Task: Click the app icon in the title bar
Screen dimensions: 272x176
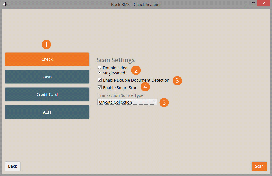Action: tap(5, 4)
